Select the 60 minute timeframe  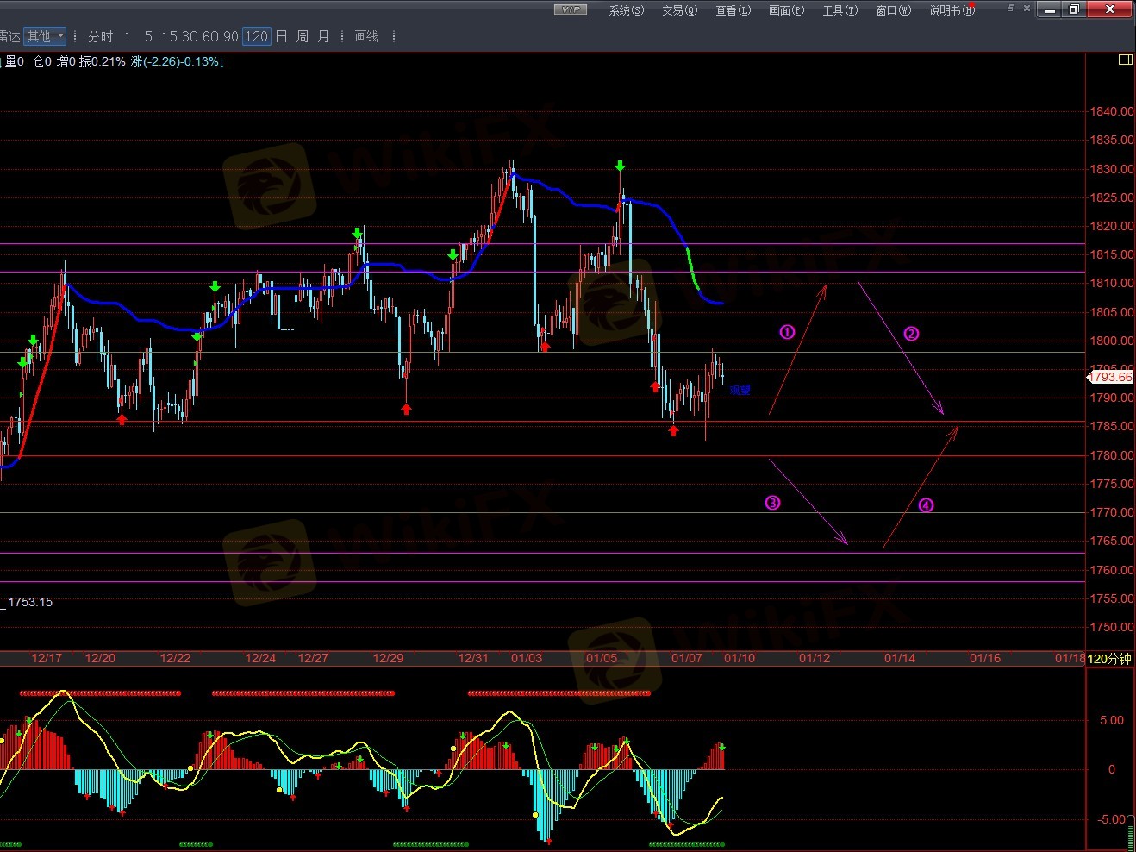click(210, 36)
